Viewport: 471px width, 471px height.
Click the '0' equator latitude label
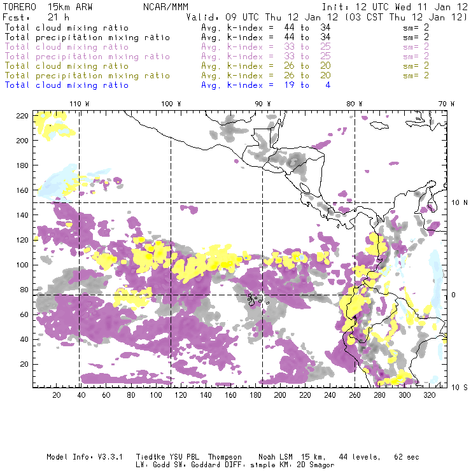coord(454,295)
